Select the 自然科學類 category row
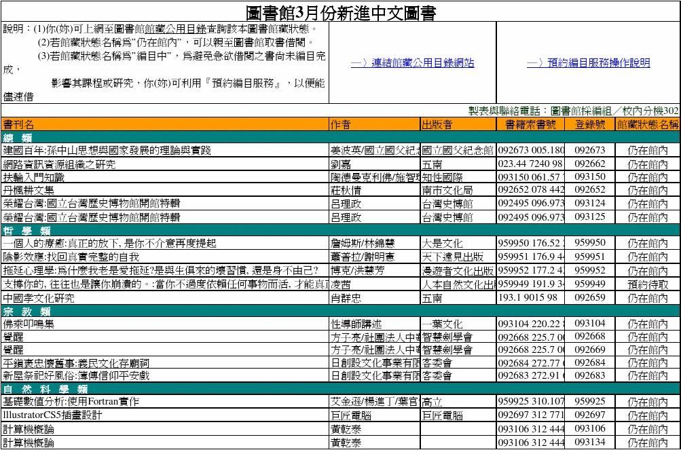The height and width of the screenshot is (450, 681). (340, 389)
